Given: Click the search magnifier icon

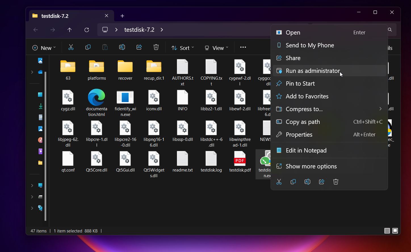Looking at the screenshot, I should (x=390, y=30).
